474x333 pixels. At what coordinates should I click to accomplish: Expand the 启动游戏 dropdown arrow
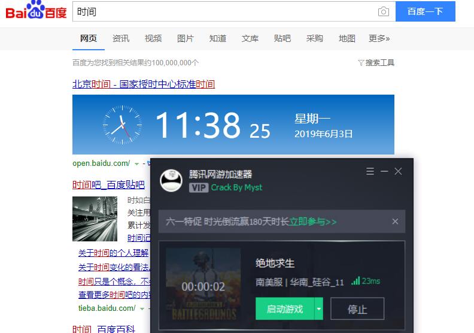(x=319, y=309)
